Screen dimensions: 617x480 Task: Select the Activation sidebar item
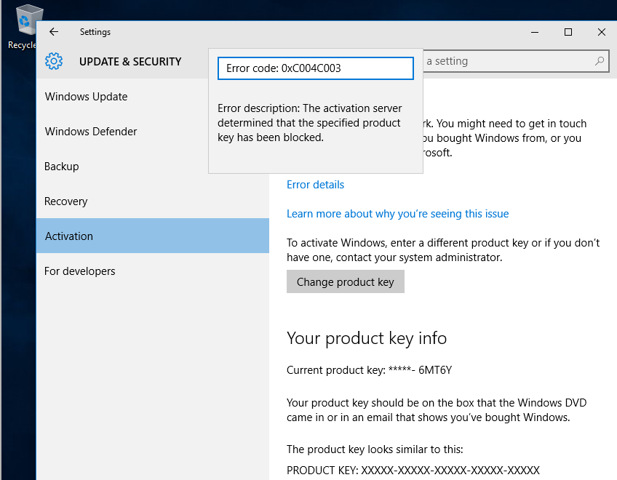tap(69, 236)
